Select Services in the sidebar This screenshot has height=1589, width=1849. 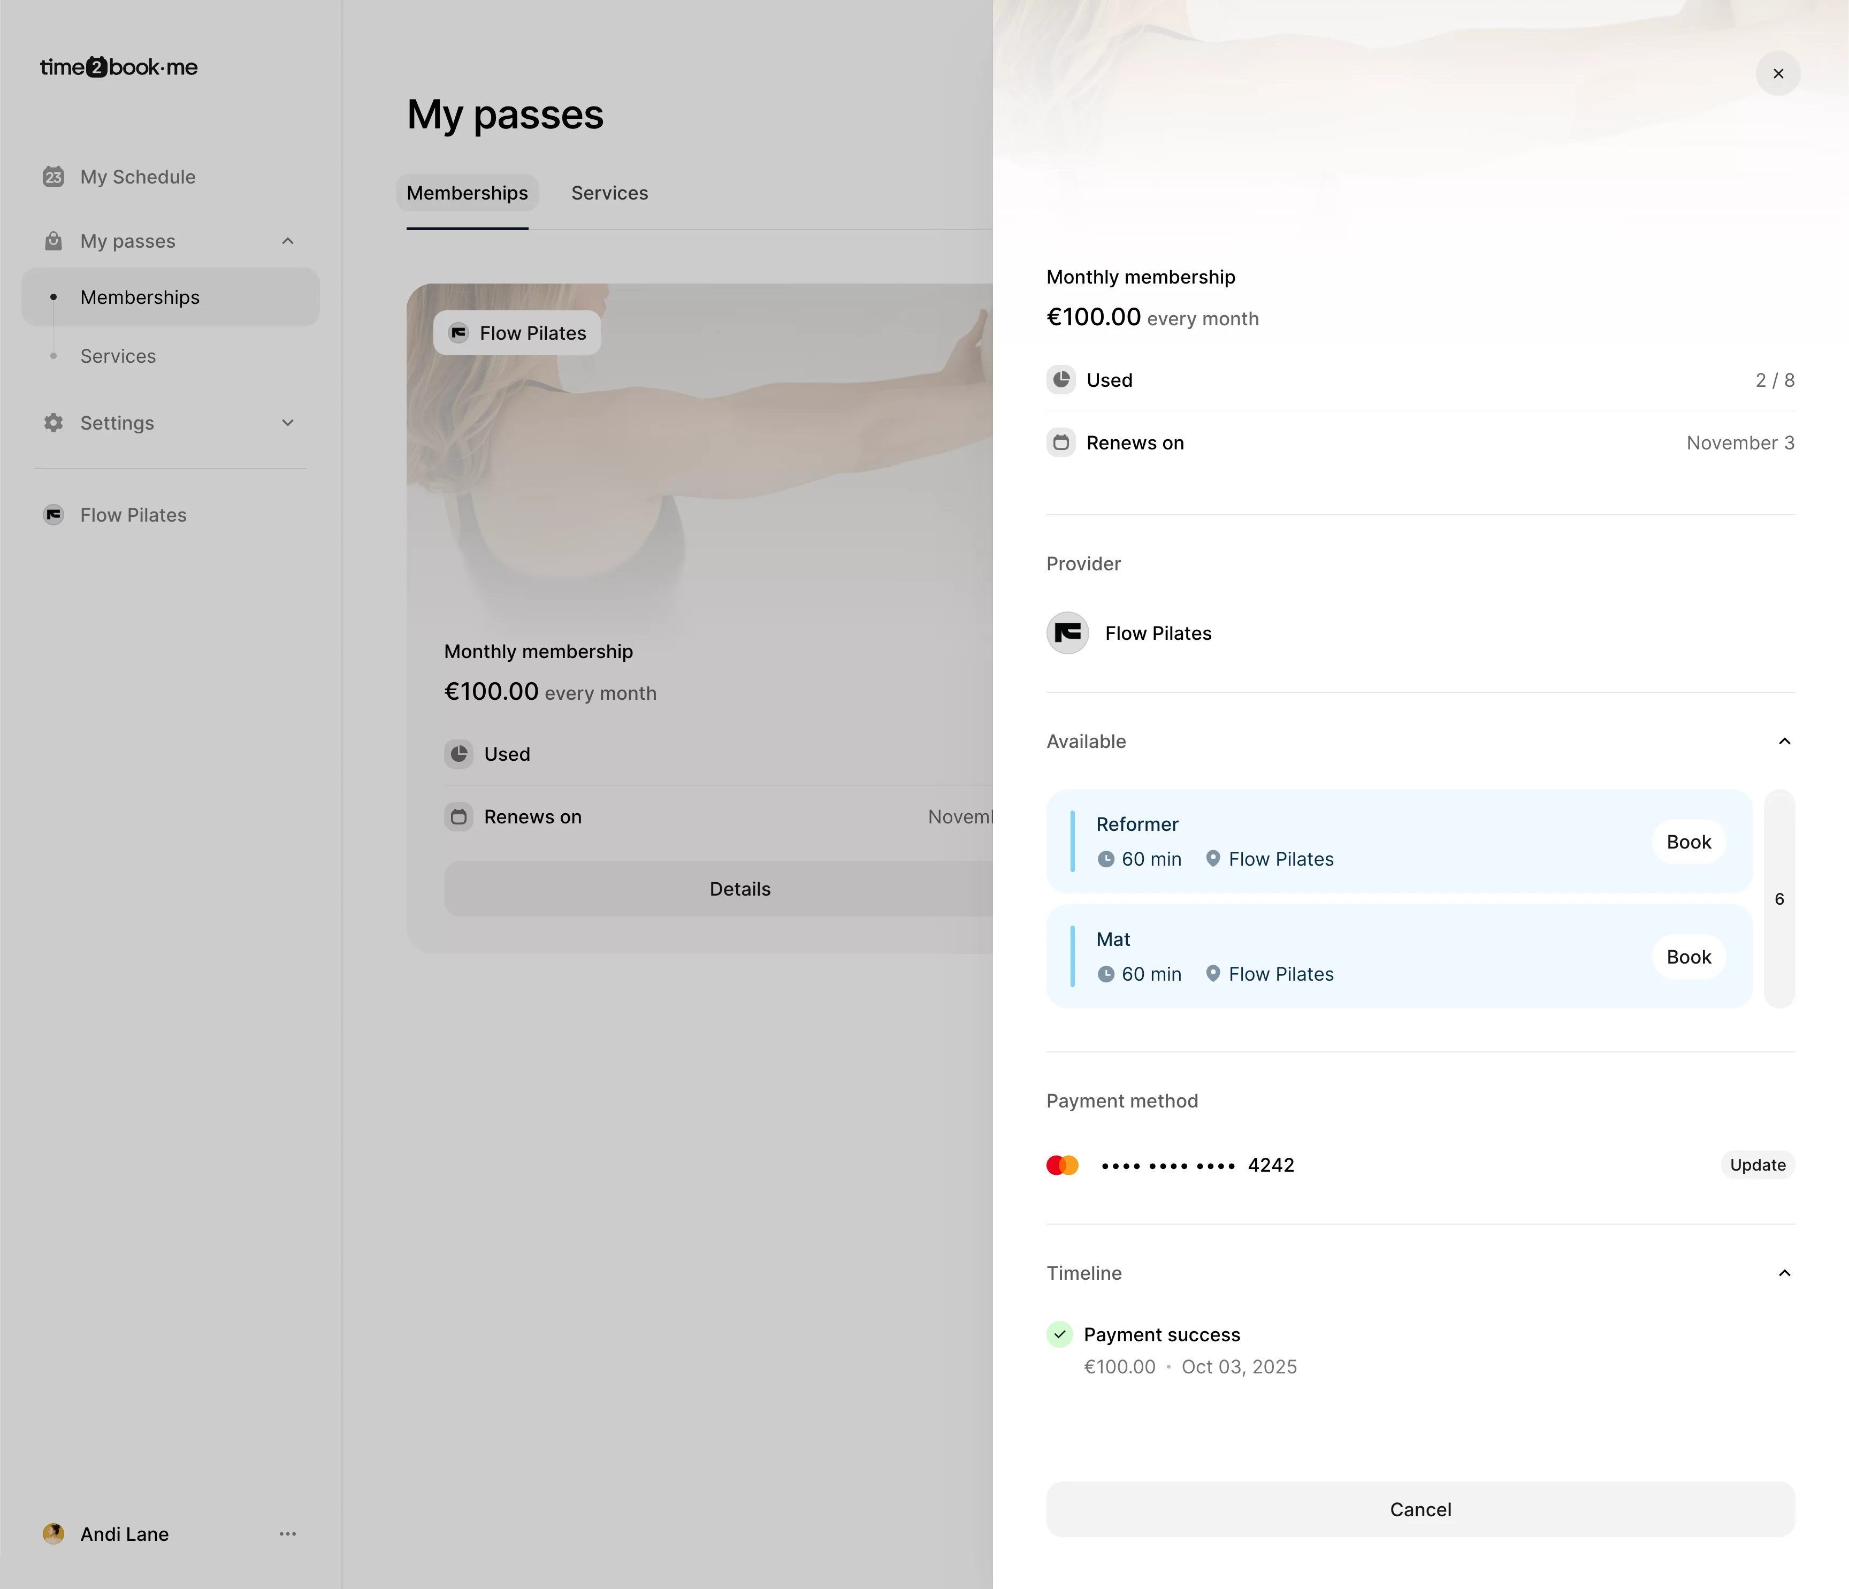coord(118,356)
